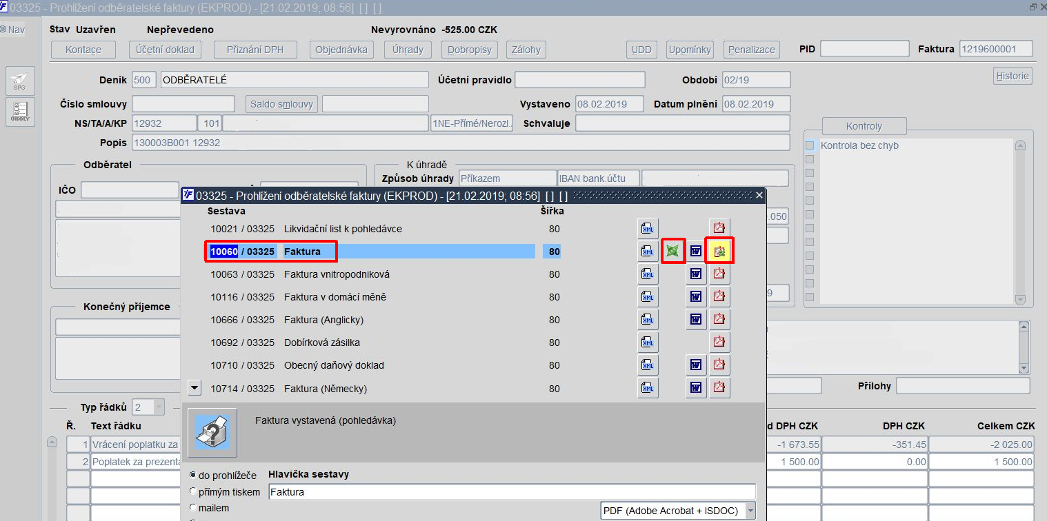Open Faktura vnitropodniková in Word
This screenshot has height=521, width=1047.
(696, 274)
